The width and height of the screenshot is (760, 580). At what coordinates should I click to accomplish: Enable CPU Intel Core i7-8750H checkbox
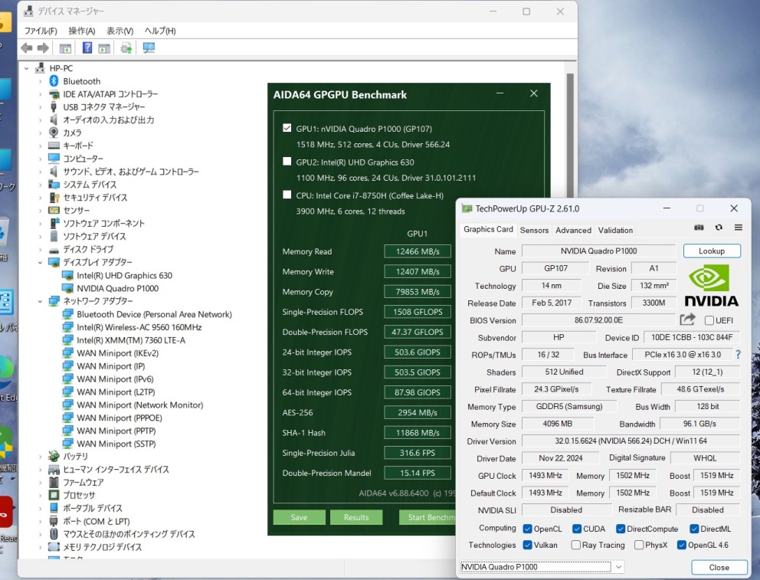click(287, 195)
